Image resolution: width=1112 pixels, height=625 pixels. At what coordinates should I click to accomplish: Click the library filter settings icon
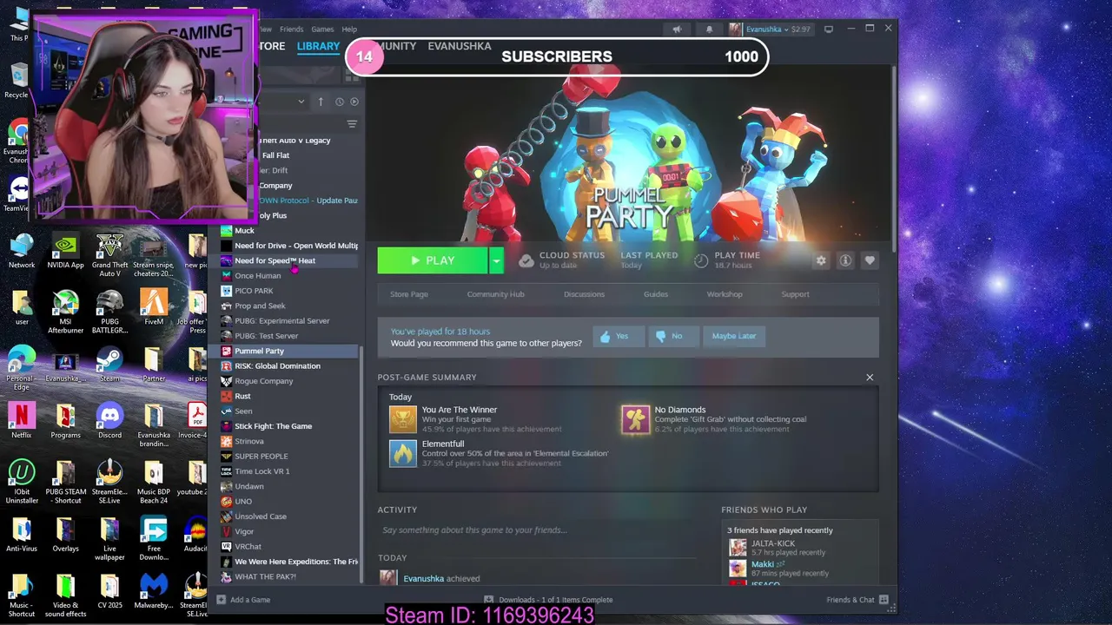[x=352, y=124]
